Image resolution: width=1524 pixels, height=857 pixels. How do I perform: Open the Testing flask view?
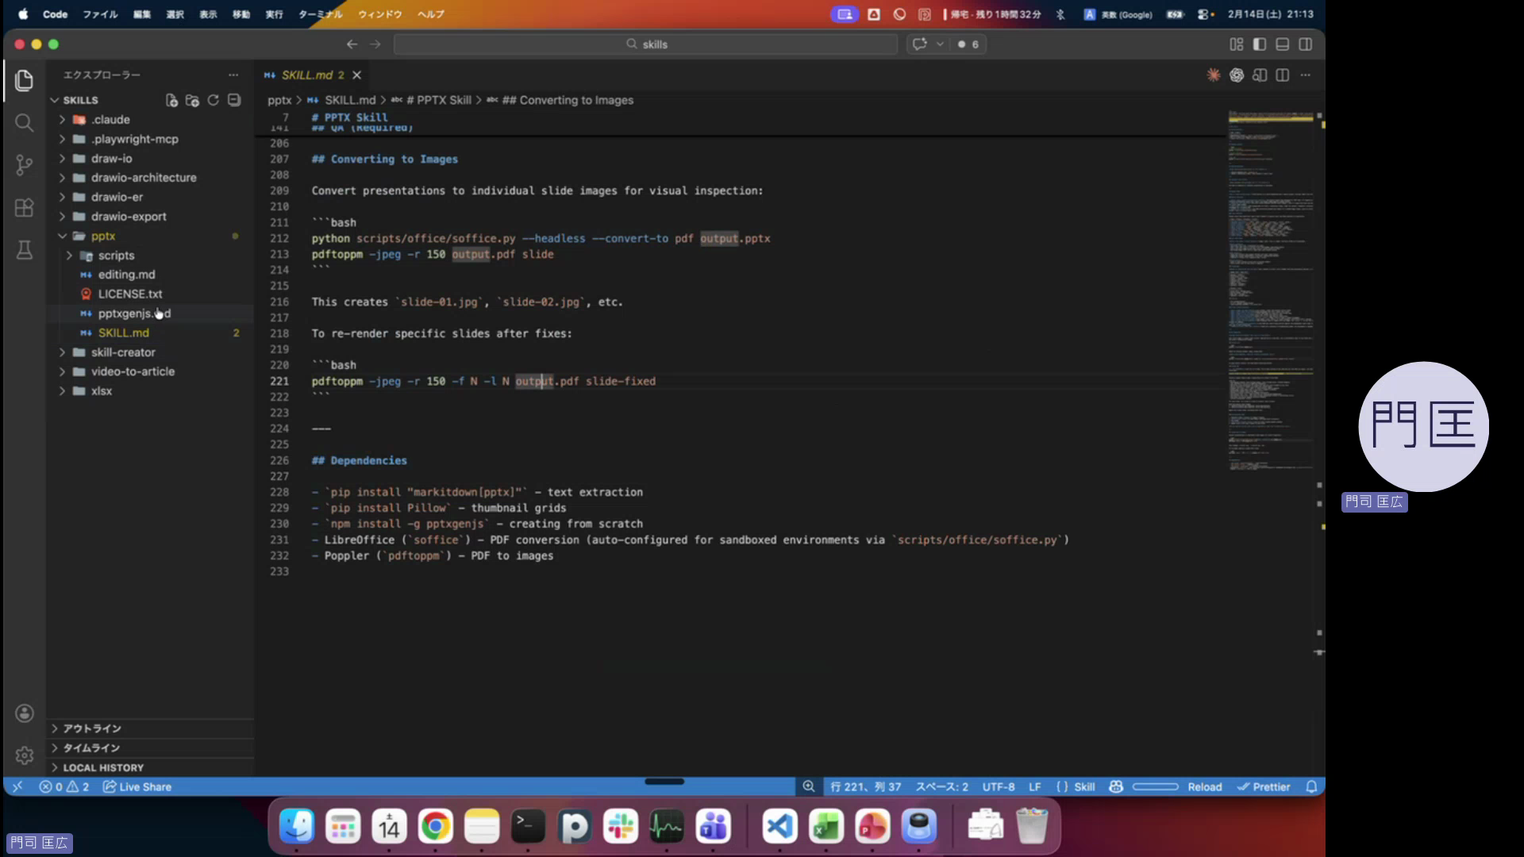pos(24,251)
